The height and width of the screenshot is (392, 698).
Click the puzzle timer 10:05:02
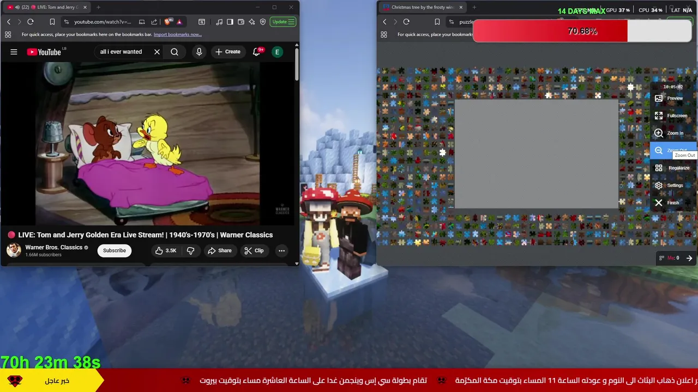point(673,87)
